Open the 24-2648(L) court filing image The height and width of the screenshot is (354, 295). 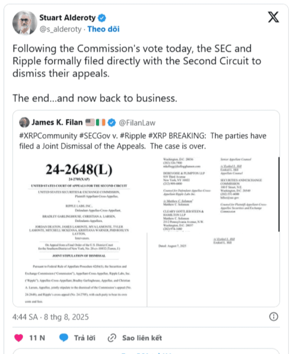tap(80, 232)
